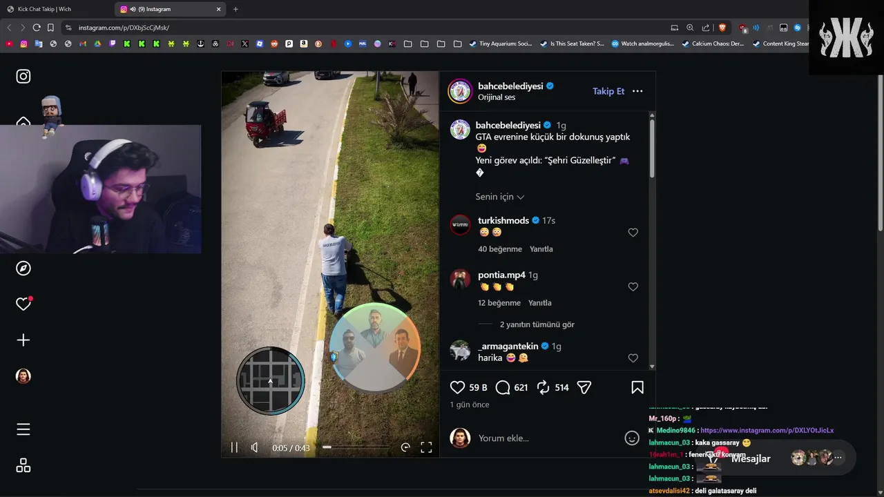Share post with paper plane icon
Image resolution: width=884 pixels, height=497 pixels.
coord(584,387)
